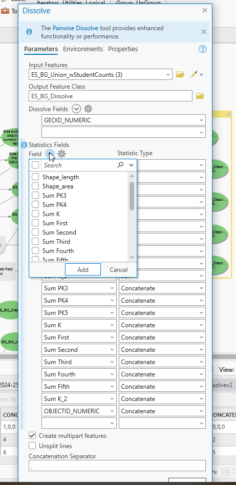Click the pencil sketch icon beside Input Features
This screenshot has width=236, height=485.
click(194, 74)
